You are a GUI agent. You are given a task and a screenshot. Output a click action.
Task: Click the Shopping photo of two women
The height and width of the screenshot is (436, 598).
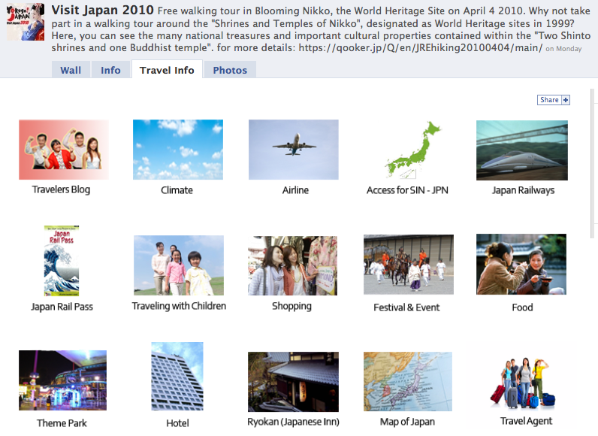(x=292, y=265)
